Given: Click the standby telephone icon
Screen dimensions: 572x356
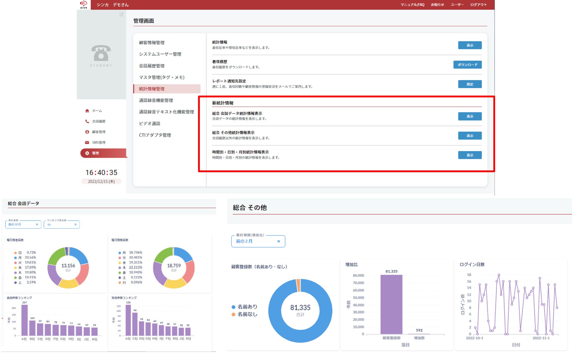Looking at the screenshot, I should point(101,53).
